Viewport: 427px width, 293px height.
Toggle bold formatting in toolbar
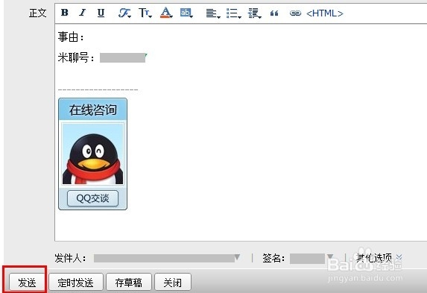pyautogui.click(x=65, y=13)
